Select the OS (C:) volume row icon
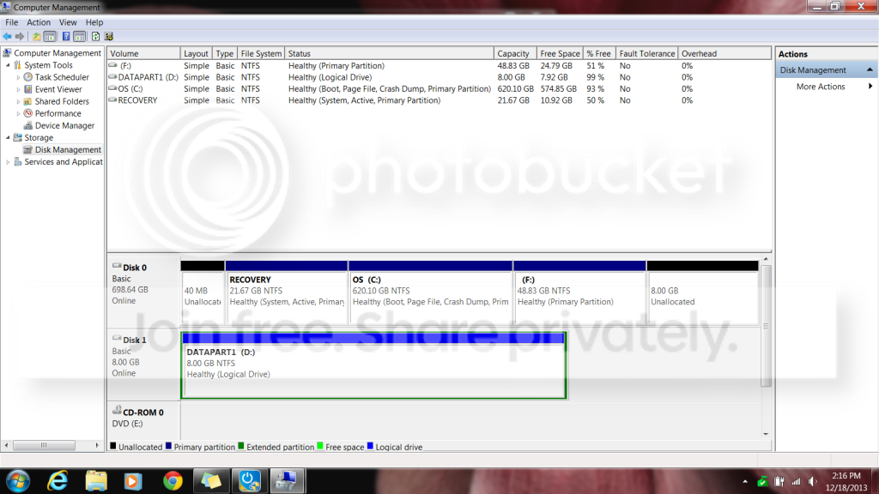The width and height of the screenshot is (879, 494). click(x=112, y=88)
